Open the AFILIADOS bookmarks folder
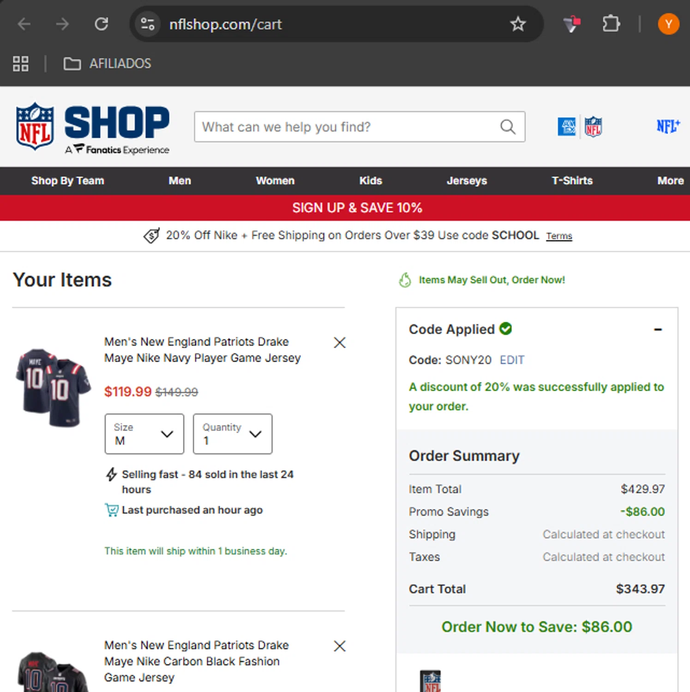 108,64
